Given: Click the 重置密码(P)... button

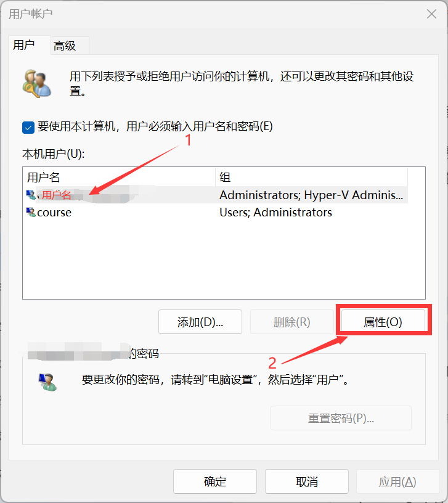Looking at the screenshot, I should coord(341,418).
